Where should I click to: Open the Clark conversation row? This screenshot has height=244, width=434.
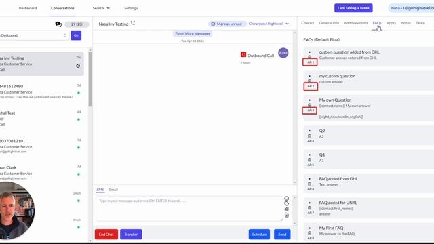click(x=42, y=173)
